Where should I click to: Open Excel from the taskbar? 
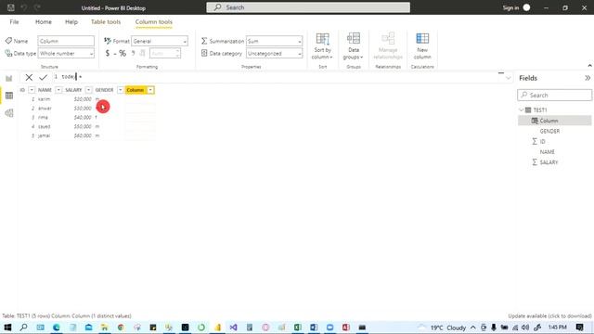click(297, 328)
